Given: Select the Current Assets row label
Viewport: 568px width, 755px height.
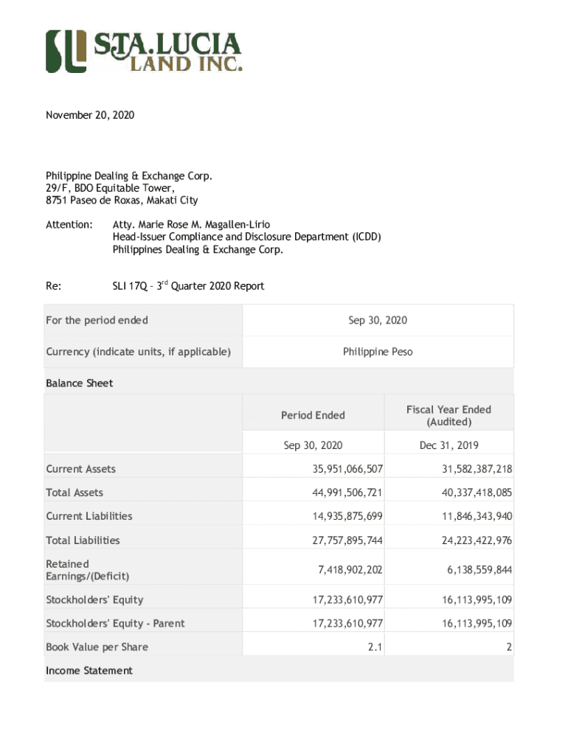Looking at the screenshot, I should pyautogui.click(x=81, y=469).
